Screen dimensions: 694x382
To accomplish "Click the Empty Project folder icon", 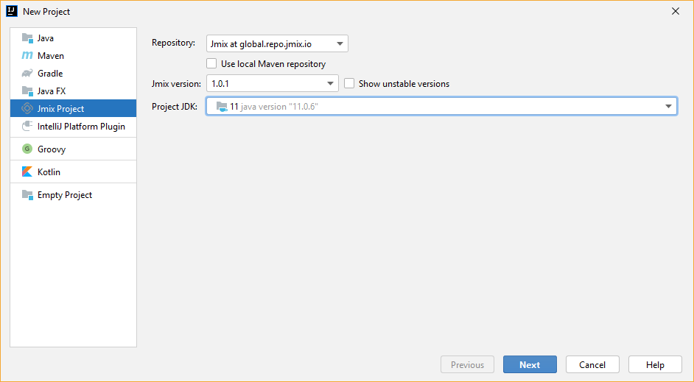I will pyautogui.click(x=27, y=194).
